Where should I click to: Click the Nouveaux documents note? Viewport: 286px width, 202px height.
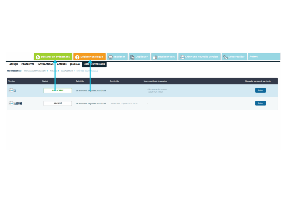click(x=157, y=90)
